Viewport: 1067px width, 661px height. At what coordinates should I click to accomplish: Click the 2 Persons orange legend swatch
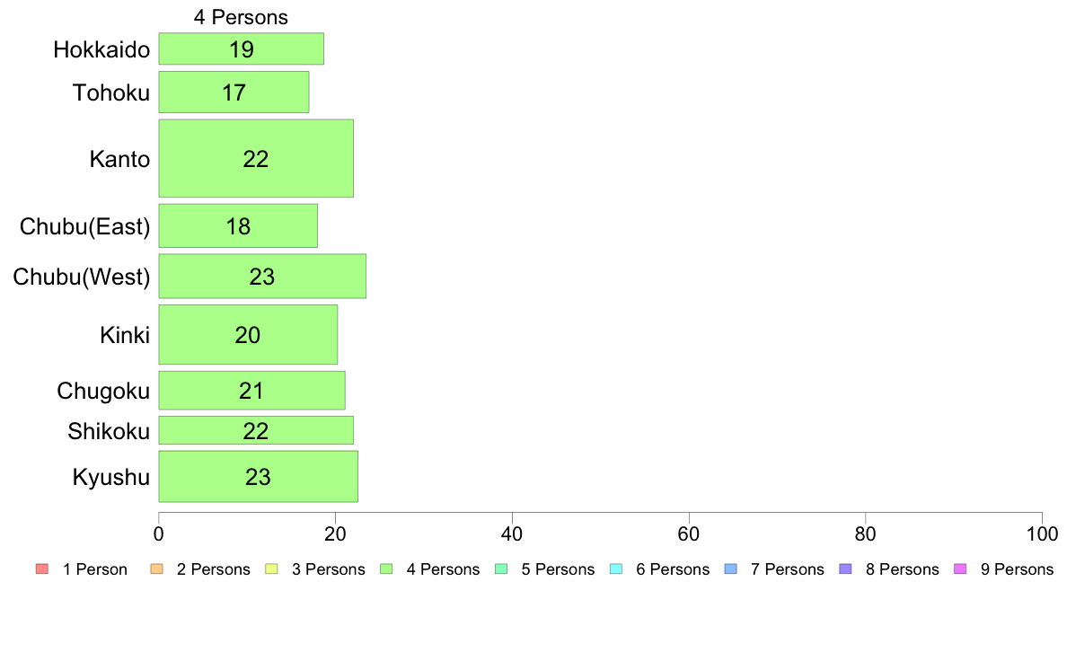(156, 569)
